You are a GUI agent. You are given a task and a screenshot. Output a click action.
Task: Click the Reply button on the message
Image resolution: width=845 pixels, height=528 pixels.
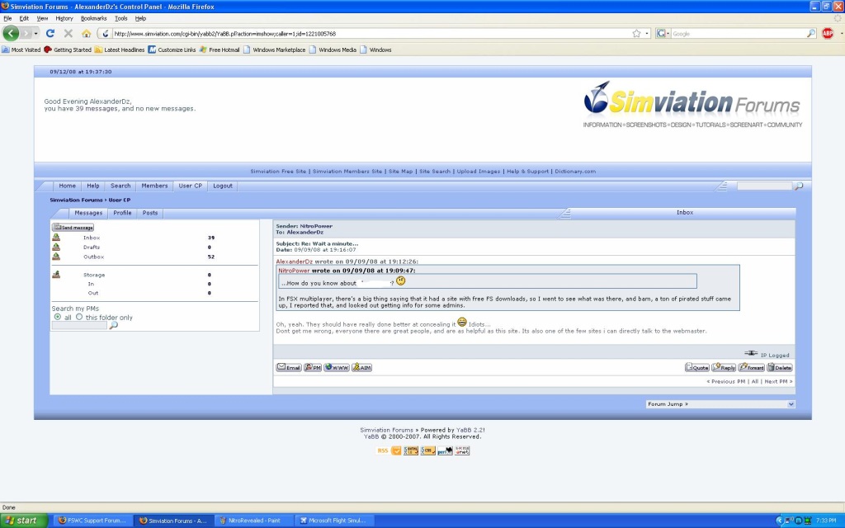pos(724,367)
